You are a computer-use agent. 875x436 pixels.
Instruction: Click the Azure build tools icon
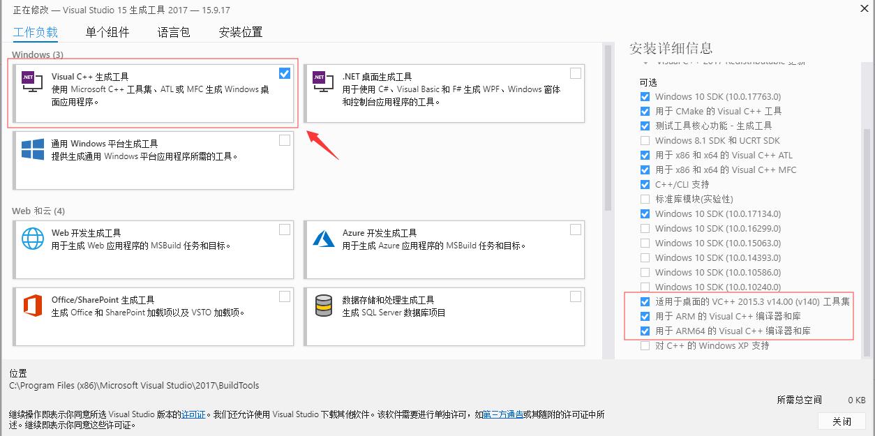point(323,239)
